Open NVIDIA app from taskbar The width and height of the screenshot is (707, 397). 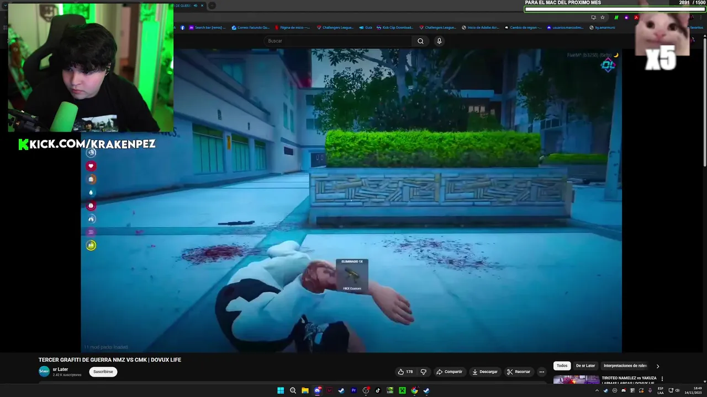click(x=391, y=390)
